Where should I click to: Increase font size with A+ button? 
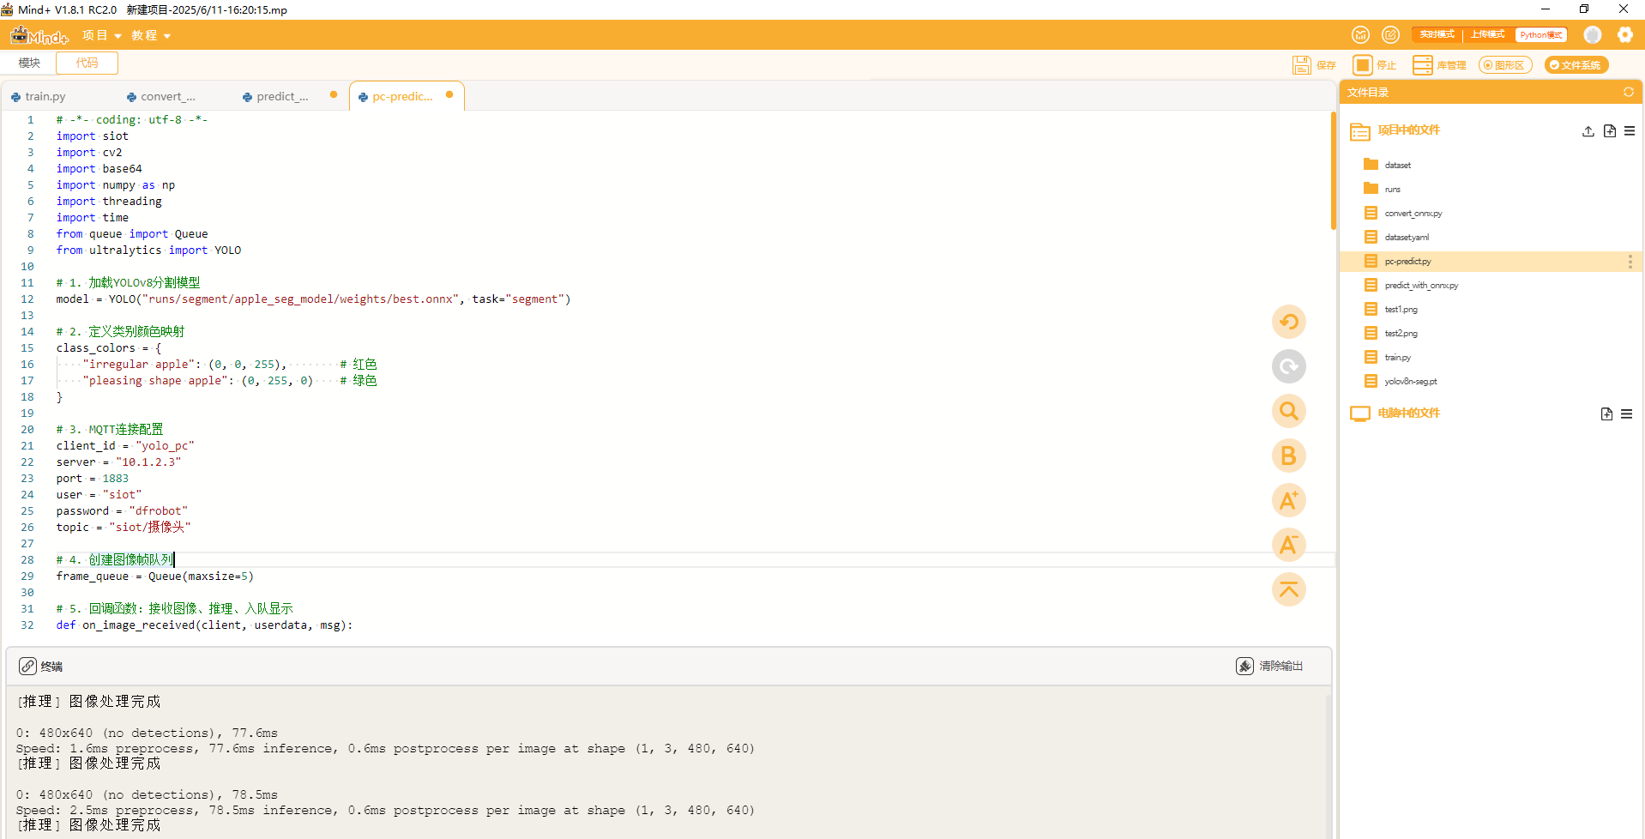coord(1288,500)
